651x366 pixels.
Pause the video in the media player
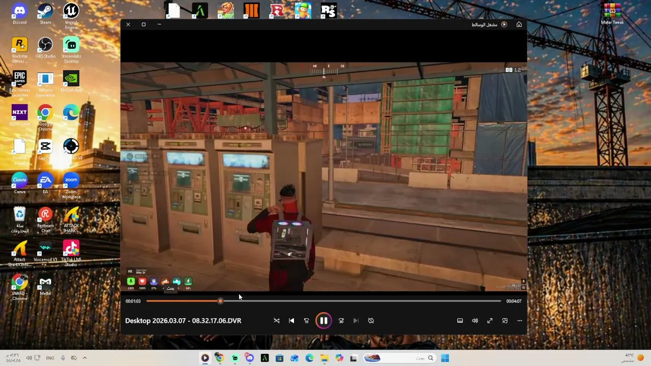[323, 321]
